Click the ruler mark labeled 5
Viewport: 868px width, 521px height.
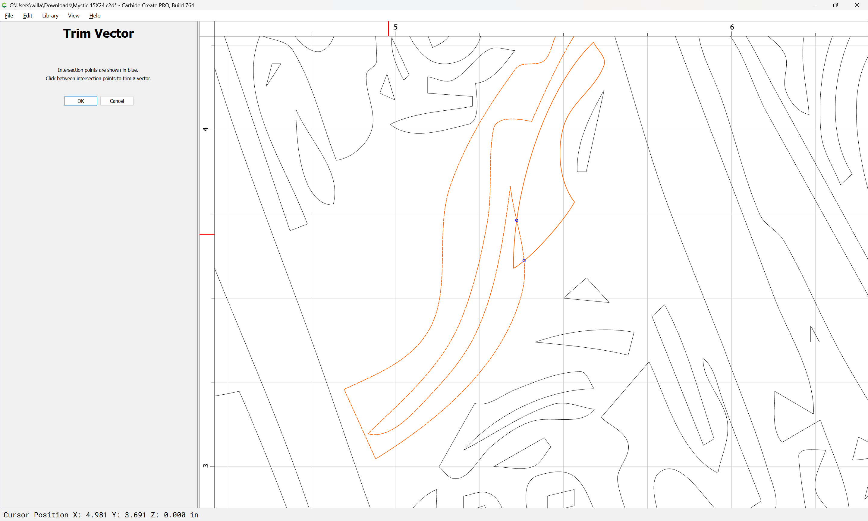click(x=395, y=27)
